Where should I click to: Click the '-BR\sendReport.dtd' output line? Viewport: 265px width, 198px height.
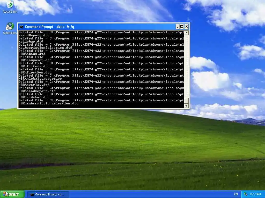point(37,91)
